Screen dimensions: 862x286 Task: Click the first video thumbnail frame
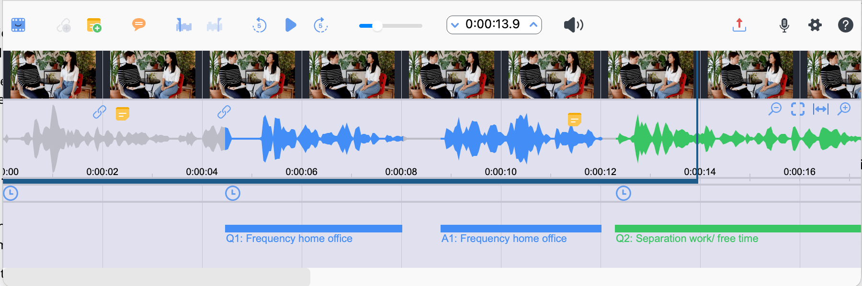(x=53, y=75)
